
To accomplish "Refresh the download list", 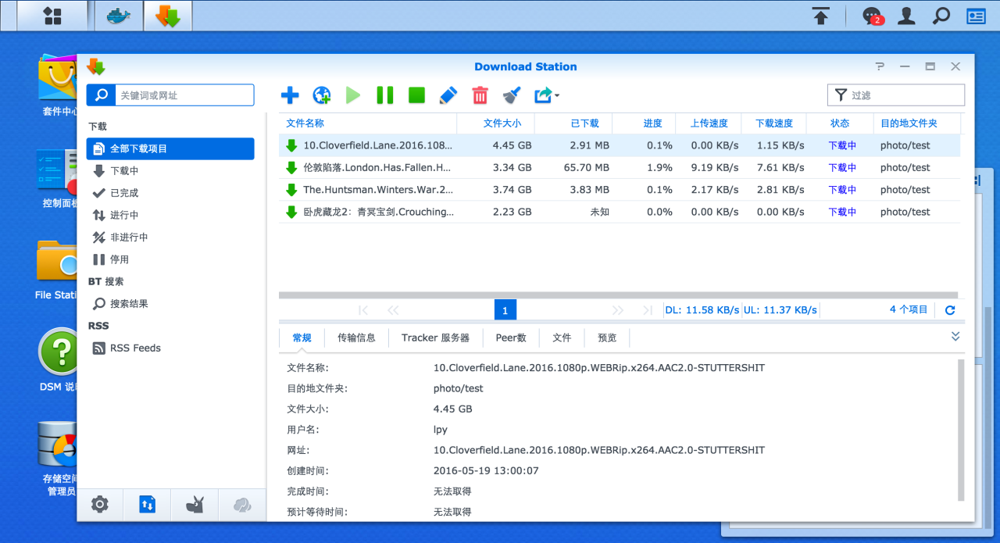I will 950,310.
